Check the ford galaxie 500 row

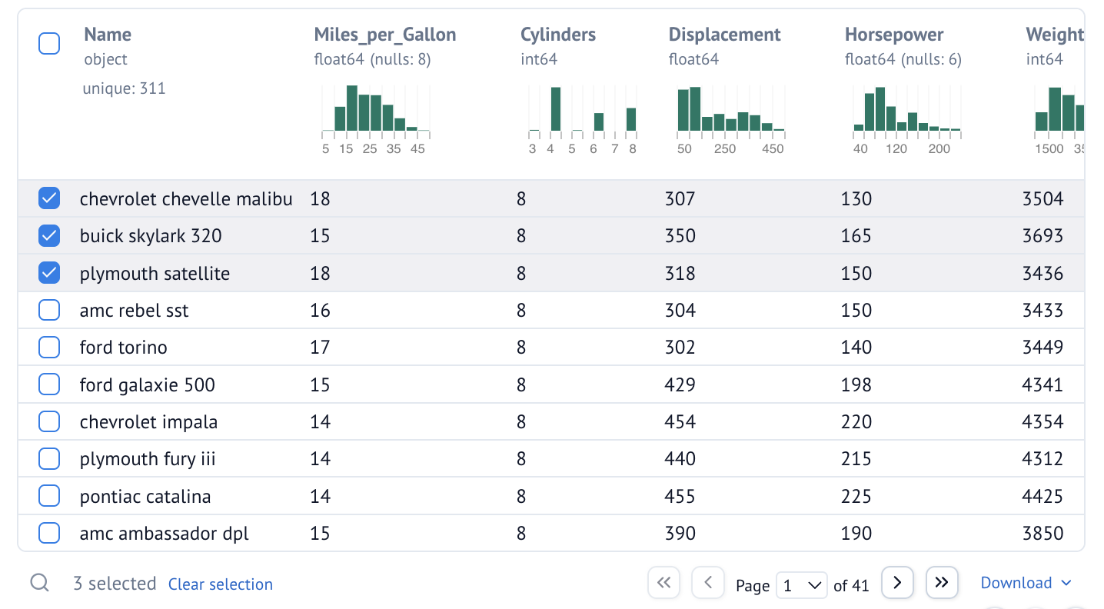coord(49,384)
